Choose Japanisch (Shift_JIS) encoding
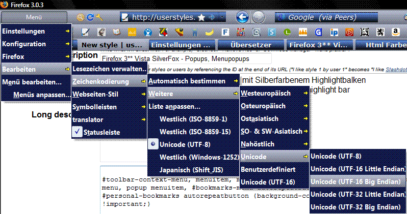Screen dimensions: 407x214 pos(193,170)
